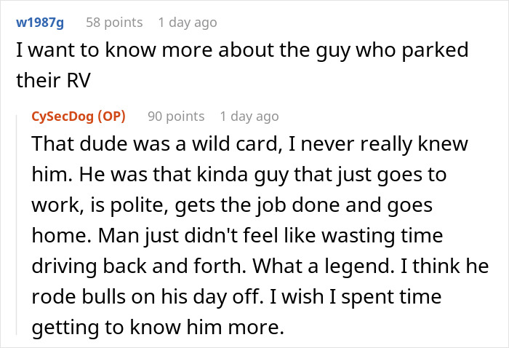Click the 58 points score
The width and height of the screenshot is (509, 348).
(113, 23)
